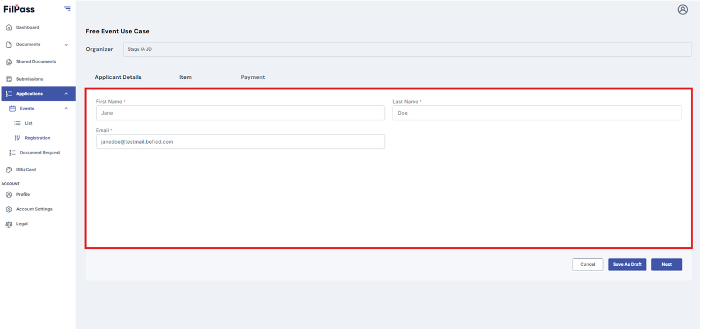The image size is (702, 329).
Task: Switch to the Item tab
Action: coord(185,77)
